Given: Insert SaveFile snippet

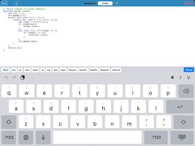Looking at the screenshot, I should pyautogui.click(x=83, y=70).
